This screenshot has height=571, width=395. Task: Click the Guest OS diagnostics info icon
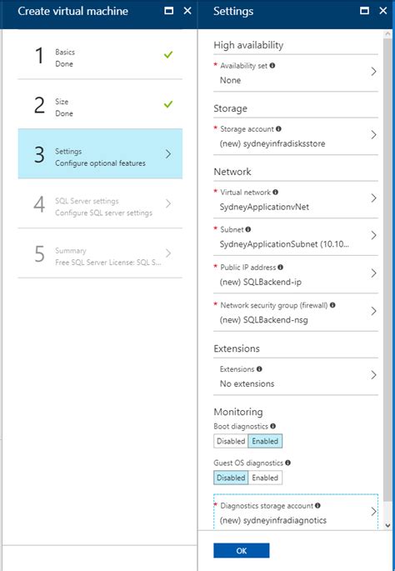coord(288,463)
